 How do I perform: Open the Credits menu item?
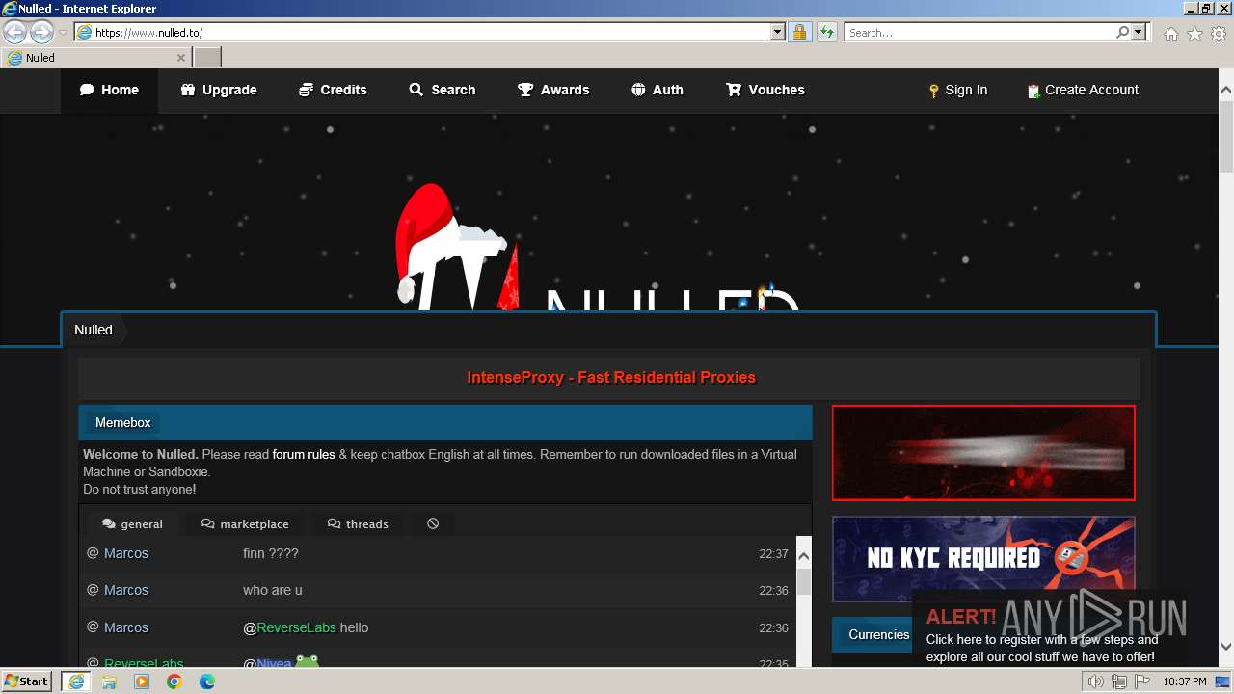point(333,90)
